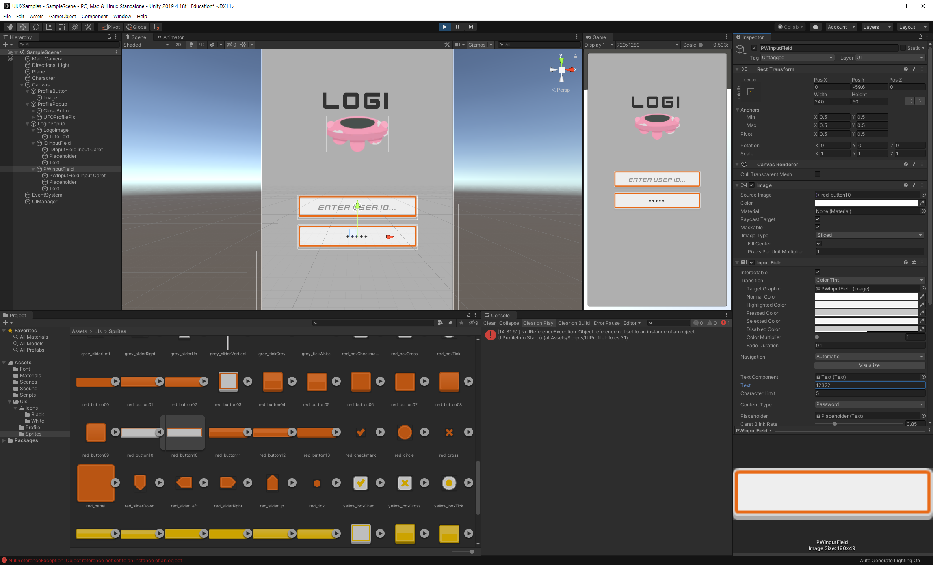Select the Rotate tool
The width and height of the screenshot is (933, 565).
(x=36, y=27)
